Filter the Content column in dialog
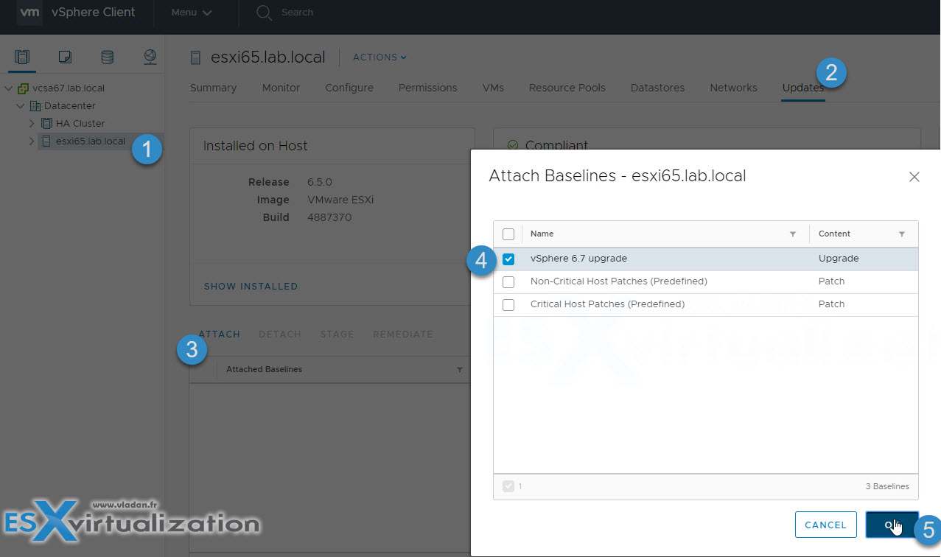The image size is (941, 557). [902, 234]
